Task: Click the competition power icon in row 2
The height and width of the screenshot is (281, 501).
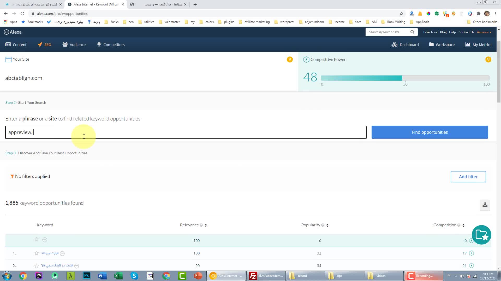Action: point(471,266)
